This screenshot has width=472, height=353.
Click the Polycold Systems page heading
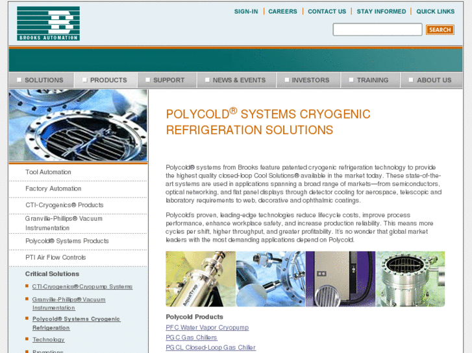coord(268,122)
